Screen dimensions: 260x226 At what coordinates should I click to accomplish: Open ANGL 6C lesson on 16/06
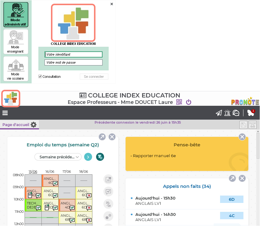[x=50, y=193]
